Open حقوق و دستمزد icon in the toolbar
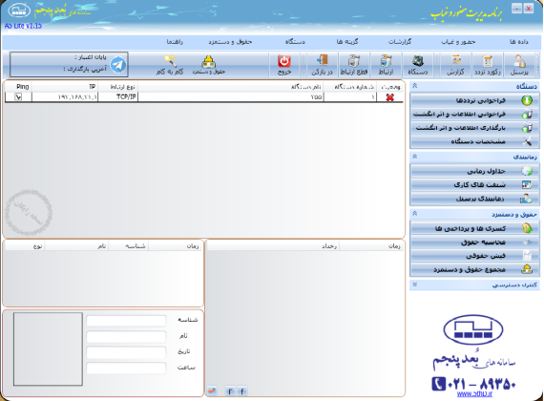This screenshot has height=401, width=544. coord(208,65)
